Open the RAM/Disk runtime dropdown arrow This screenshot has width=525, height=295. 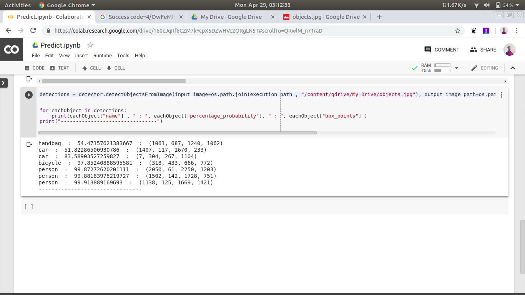[x=457, y=68]
